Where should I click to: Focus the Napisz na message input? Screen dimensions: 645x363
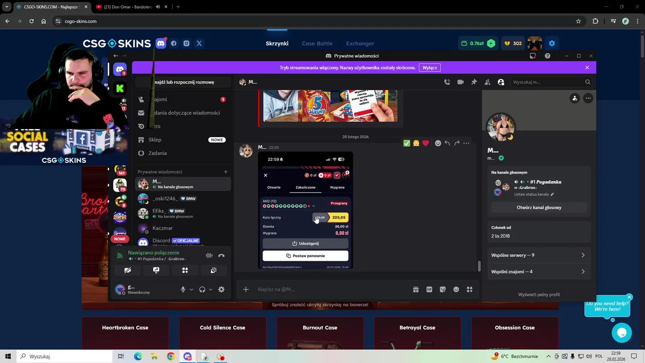pyautogui.click(x=333, y=289)
